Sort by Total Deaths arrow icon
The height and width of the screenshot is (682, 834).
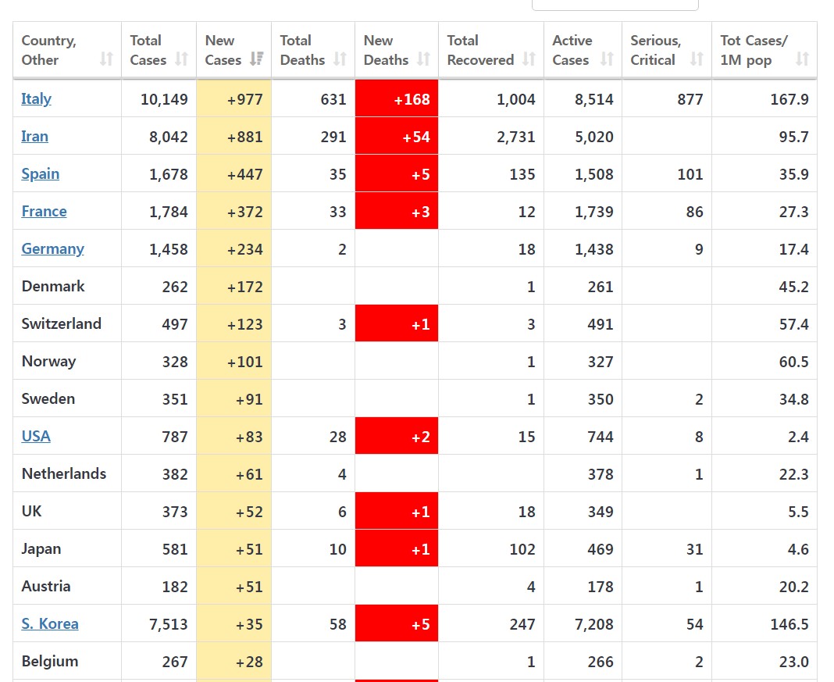click(340, 59)
